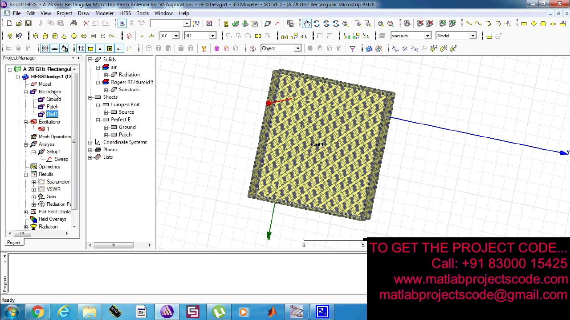The width and height of the screenshot is (570, 320).
Task: Select Source under Lumped Port
Action: tap(126, 112)
